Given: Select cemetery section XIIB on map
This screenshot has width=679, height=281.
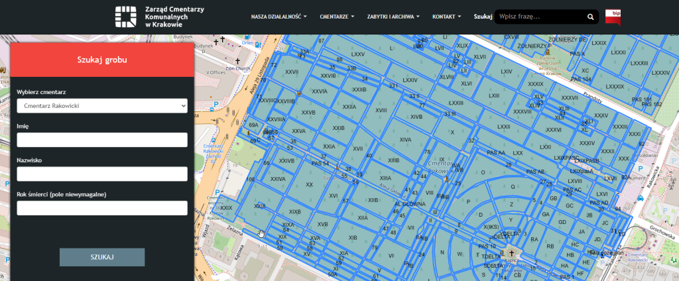Looking at the screenshot, I should [373, 199].
